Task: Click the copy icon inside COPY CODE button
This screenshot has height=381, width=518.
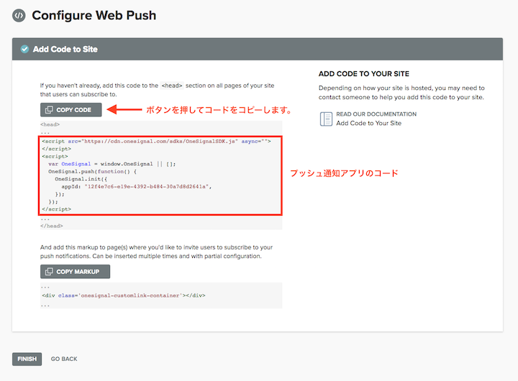Action: coord(49,109)
